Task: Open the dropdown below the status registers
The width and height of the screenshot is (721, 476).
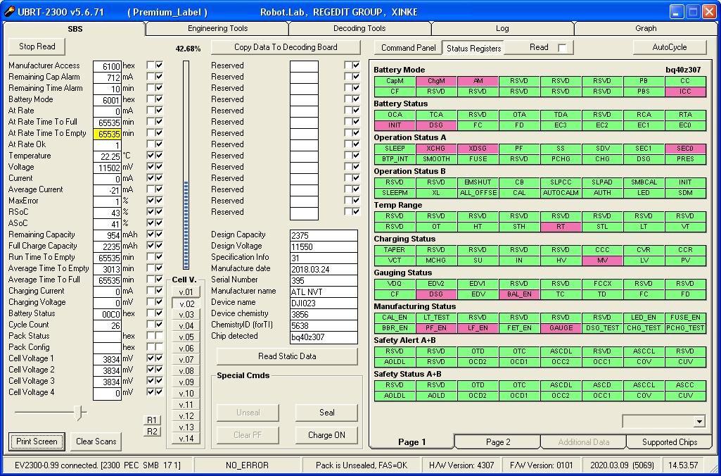Action: [699, 421]
